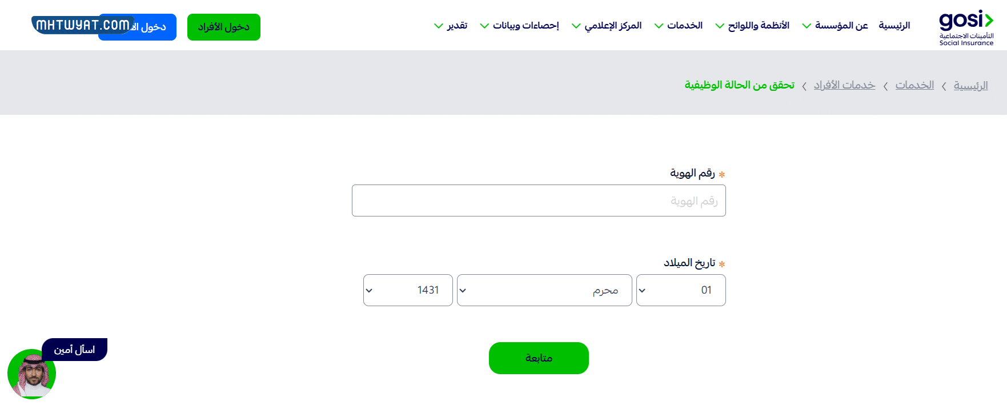1007x405 pixels.
Task: Click the 'خدمات الأفراد' breadcrumb link
Action: tap(844, 85)
